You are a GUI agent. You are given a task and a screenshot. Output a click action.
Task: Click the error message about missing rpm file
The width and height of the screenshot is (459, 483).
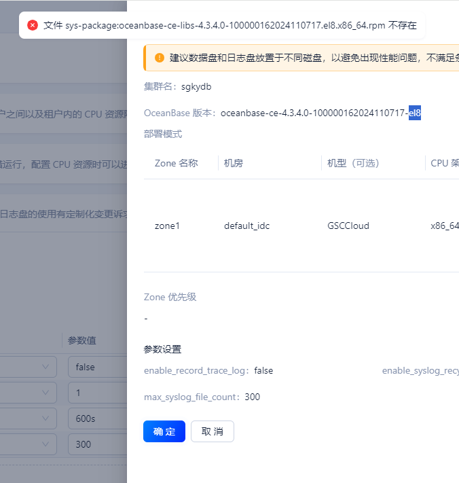(x=230, y=25)
